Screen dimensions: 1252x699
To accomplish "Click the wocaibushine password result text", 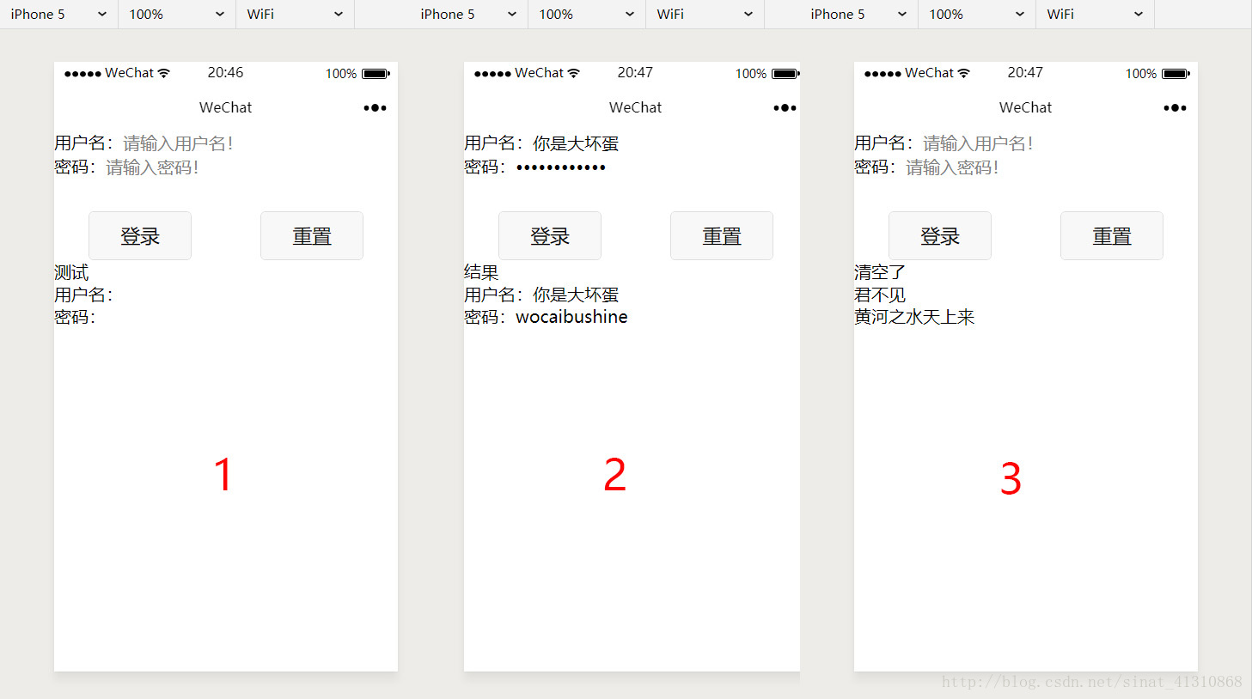I will [x=571, y=317].
